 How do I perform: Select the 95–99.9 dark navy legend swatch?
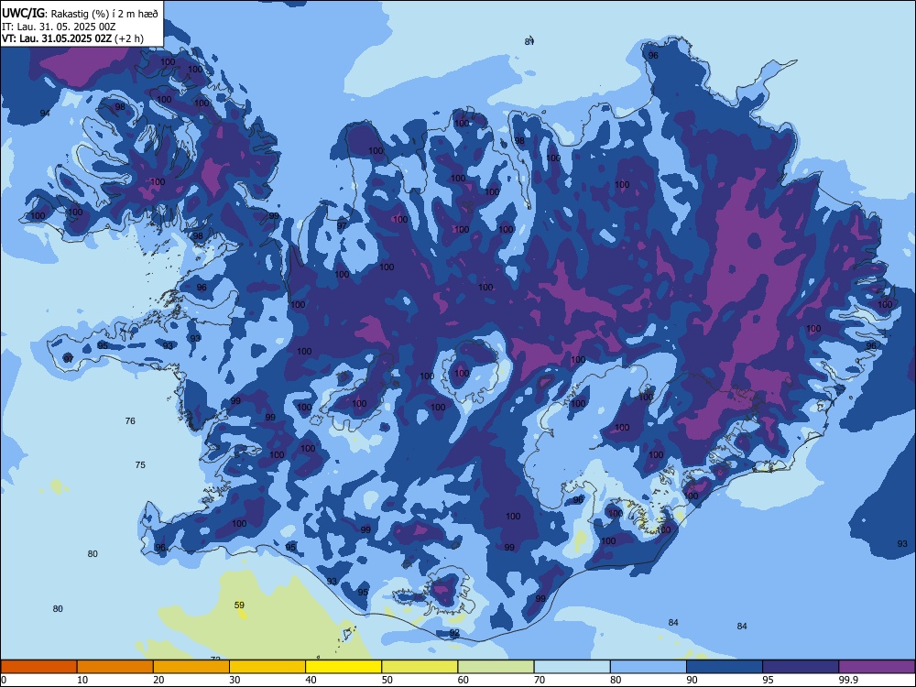click(801, 667)
